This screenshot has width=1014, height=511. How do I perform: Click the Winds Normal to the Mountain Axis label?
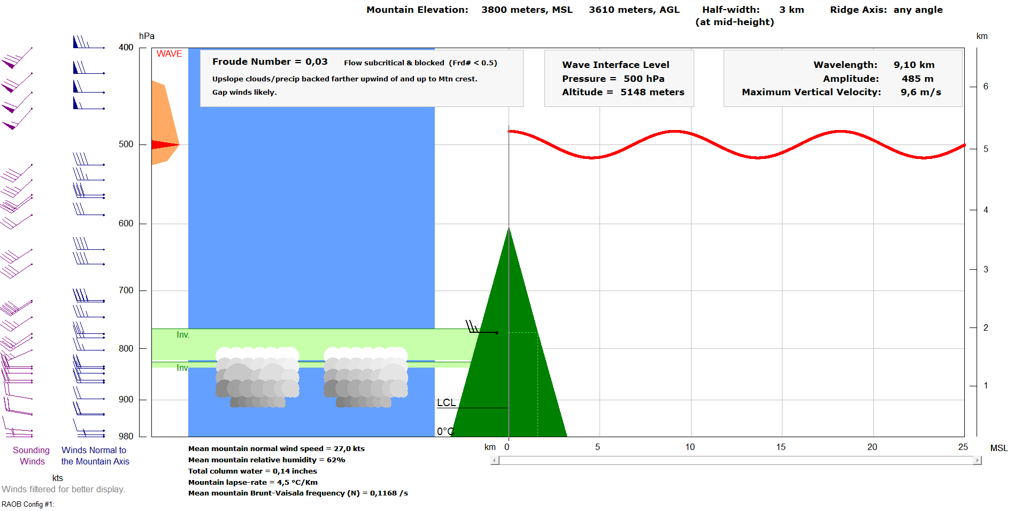point(95,456)
